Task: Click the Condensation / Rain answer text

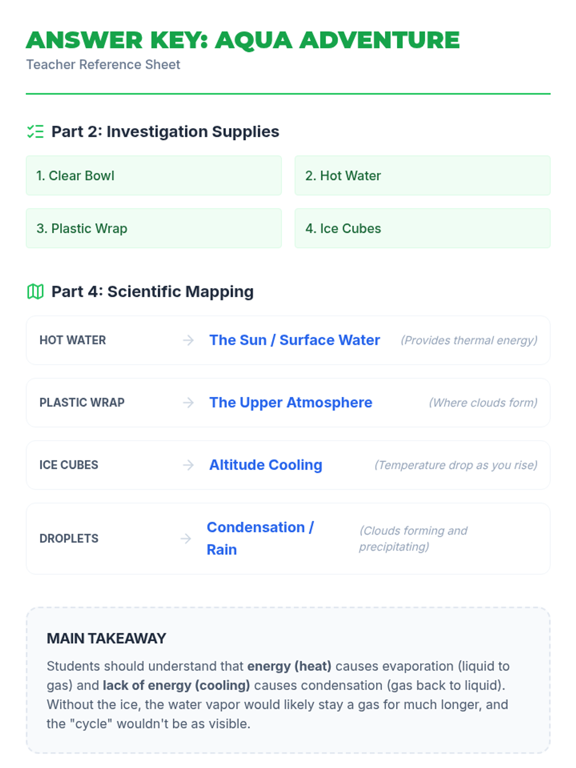Action: [x=260, y=538]
